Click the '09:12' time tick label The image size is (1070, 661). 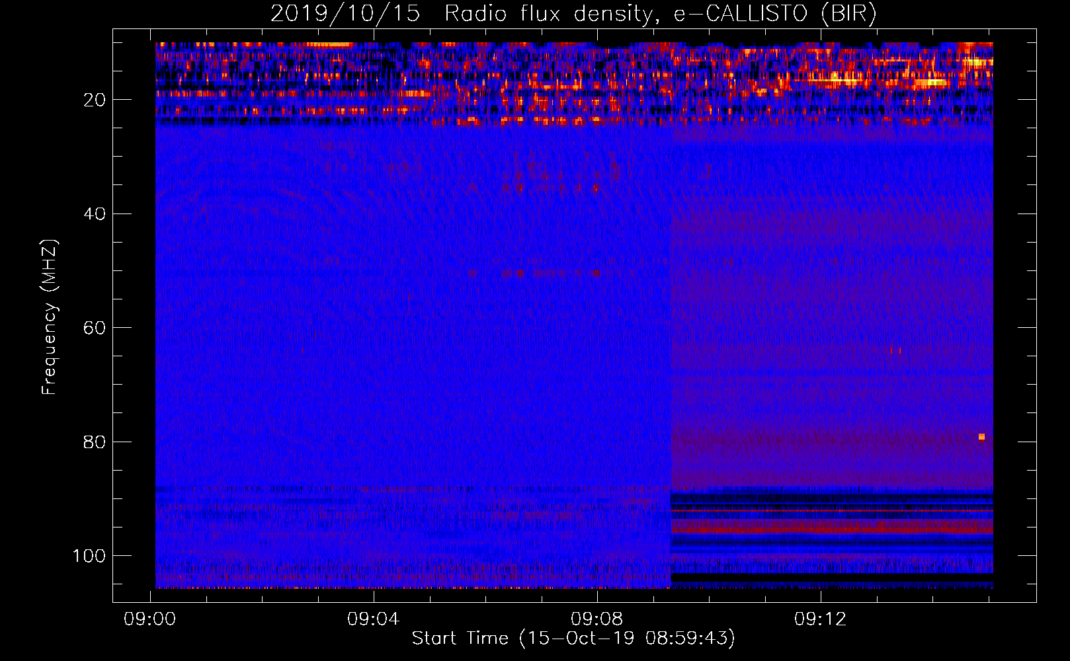pos(821,619)
